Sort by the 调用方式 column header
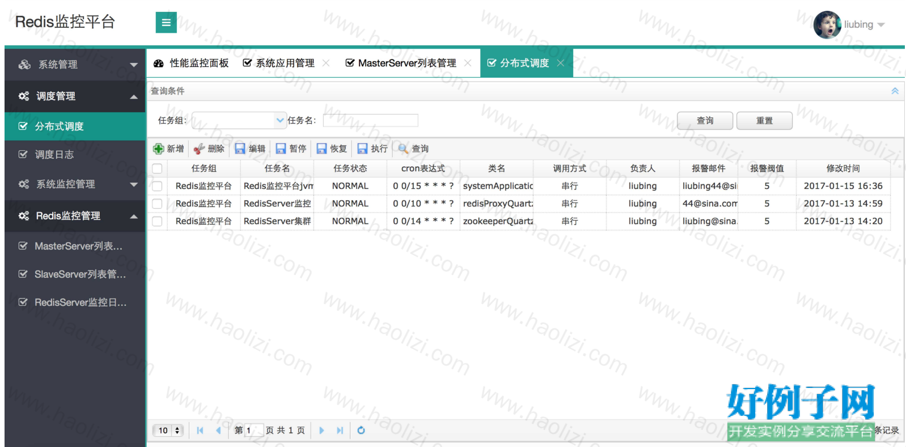This screenshot has width=906, height=447. click(570, 168)
